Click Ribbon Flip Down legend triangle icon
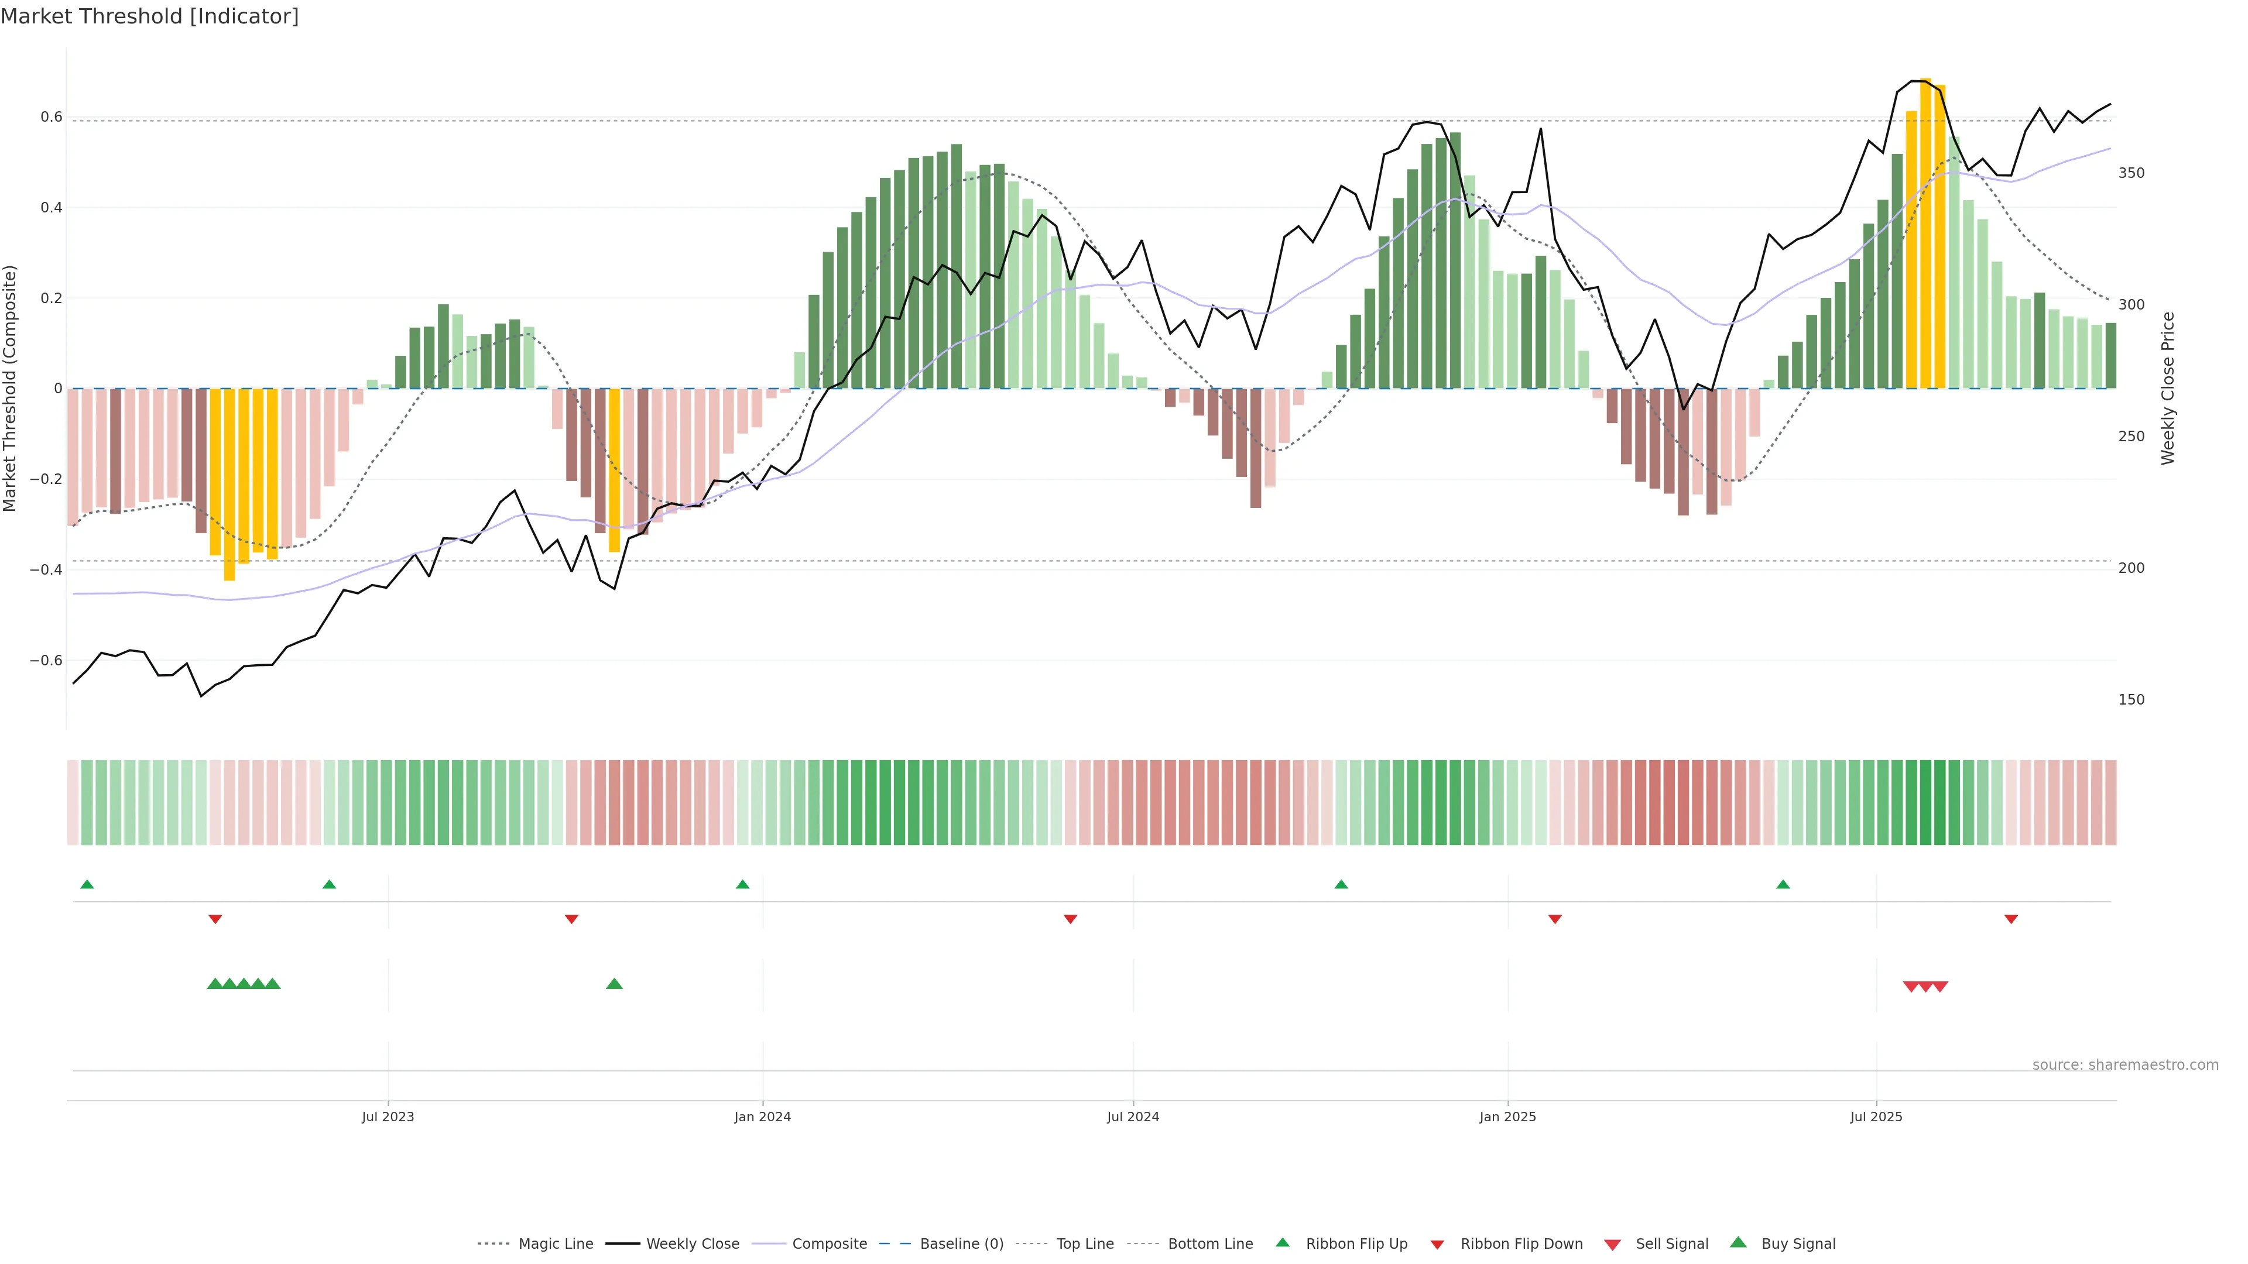 click(1437, 1245)
